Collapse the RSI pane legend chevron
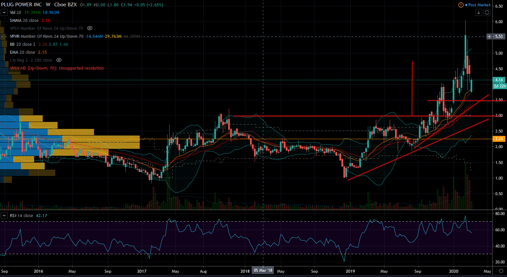 click(x=4, y=216)
